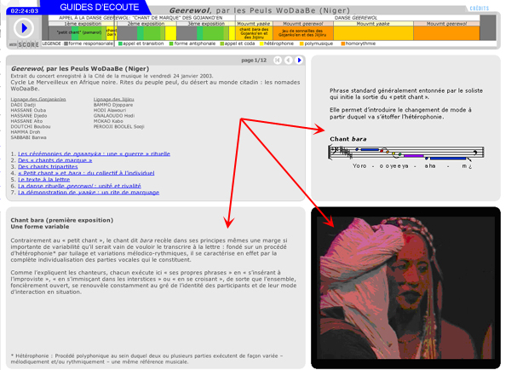
Task: Click the homorythmie orange legend swatch
Action: pyautogui.click(x=343, y=43)
